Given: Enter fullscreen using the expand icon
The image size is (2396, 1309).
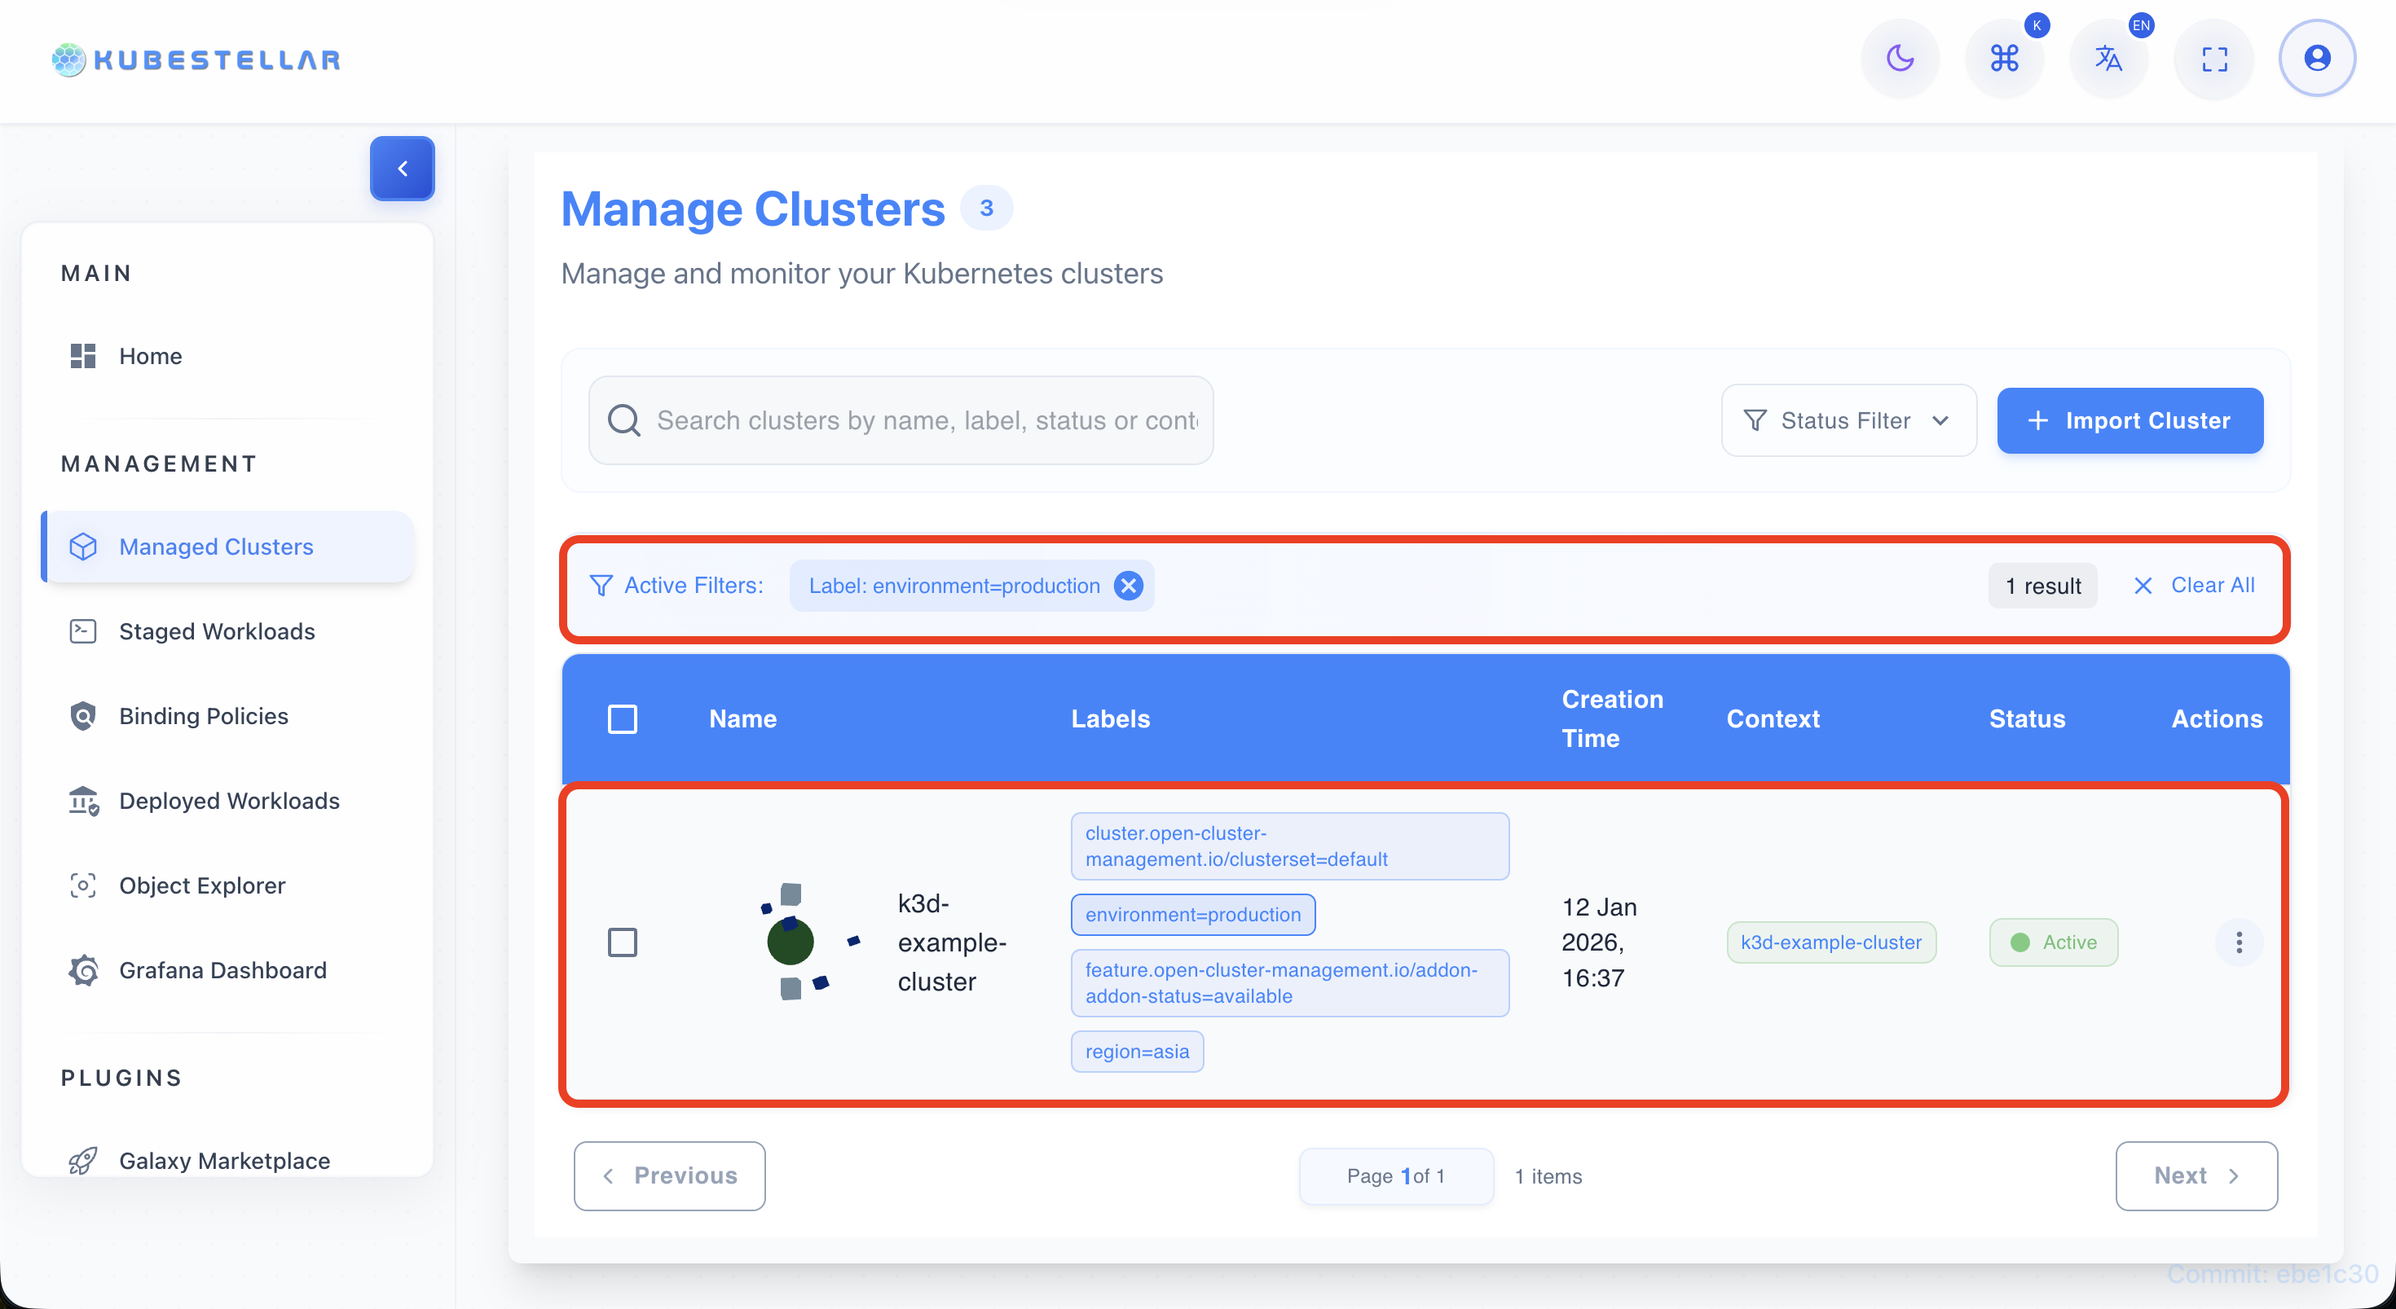Looking at the screenshot, I should (x=2213, y=59).
